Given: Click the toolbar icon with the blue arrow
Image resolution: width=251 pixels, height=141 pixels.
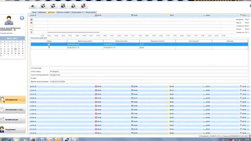Looking at the screenshot, I should pyautogui.click(x=53, y=6).
